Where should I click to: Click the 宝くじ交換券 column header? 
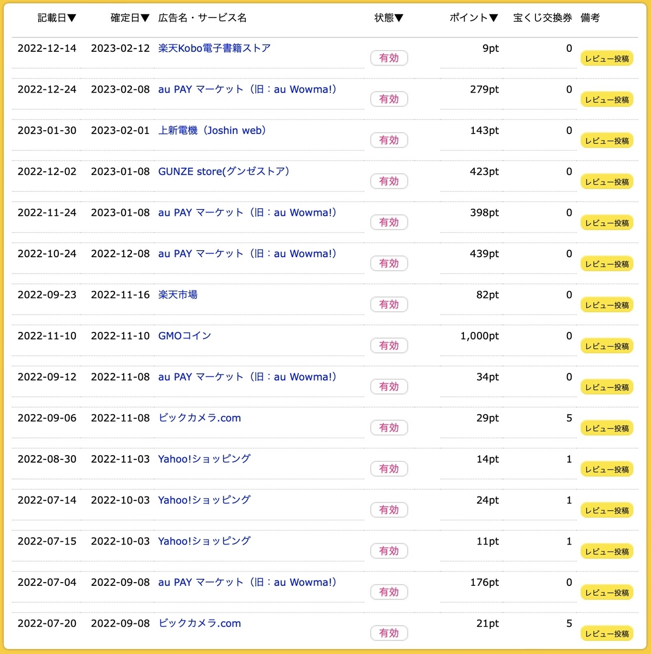[x=542, y=18]
